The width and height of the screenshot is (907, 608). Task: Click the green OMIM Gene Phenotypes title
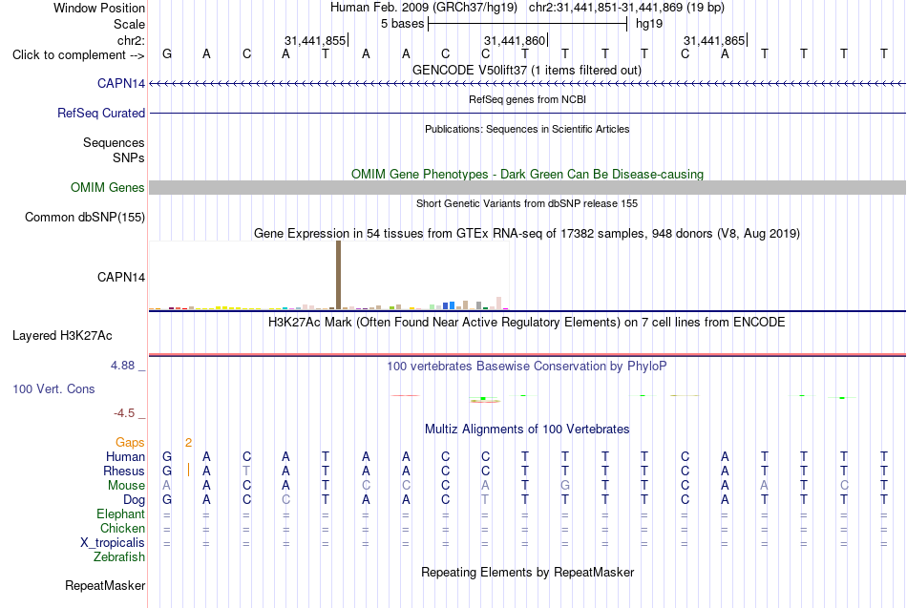tap(527, 174)
